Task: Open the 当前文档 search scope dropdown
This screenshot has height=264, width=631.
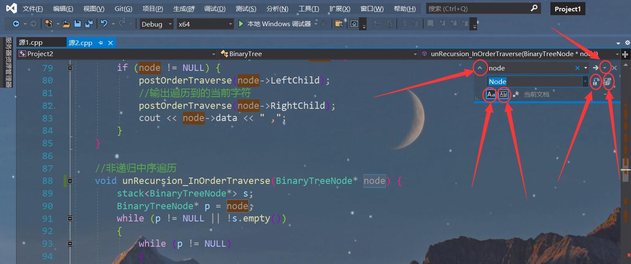Action: click(x=606, y=94)
